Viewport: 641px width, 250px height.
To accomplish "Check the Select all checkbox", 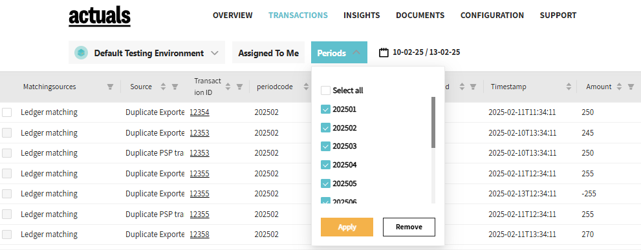I will coord(325,90).
